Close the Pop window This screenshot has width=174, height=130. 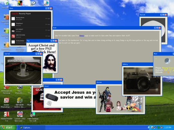pos(56,41)
